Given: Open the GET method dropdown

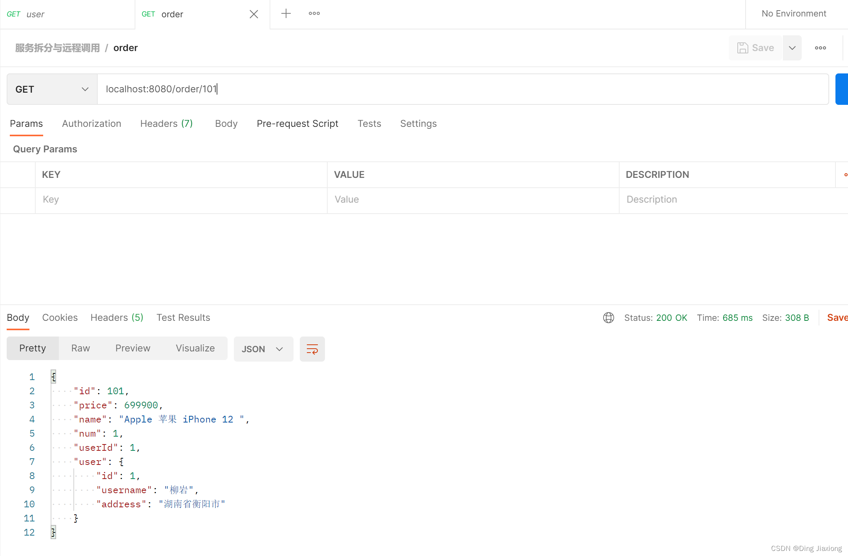Looking at the screenshot, I should pos(52,89).
